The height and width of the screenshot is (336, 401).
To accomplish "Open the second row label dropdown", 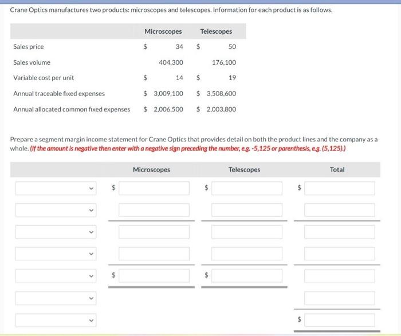I will [56, 210].
